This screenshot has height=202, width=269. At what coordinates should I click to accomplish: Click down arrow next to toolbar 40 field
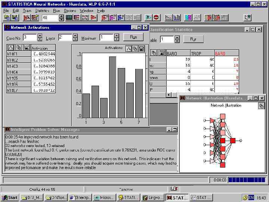click(61, 19)
